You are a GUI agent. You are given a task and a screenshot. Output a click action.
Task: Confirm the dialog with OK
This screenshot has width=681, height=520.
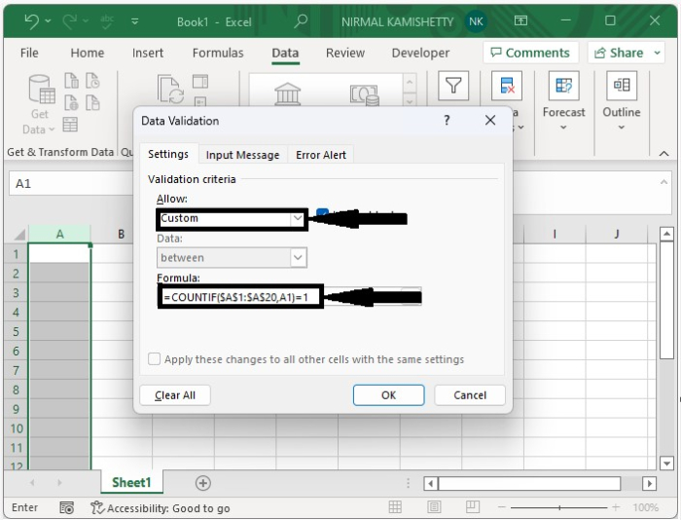pyautogui.click(x=389, y=395)
